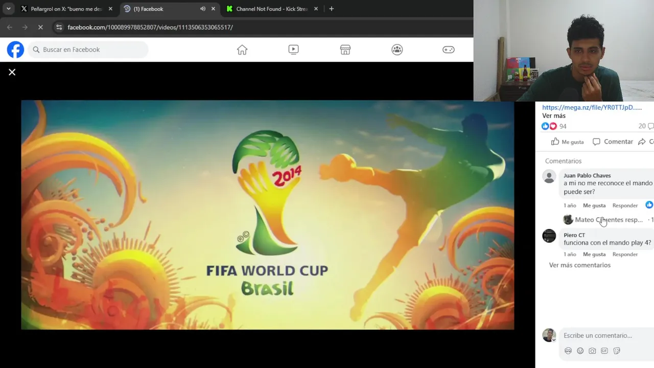Go back in browser history

[10, 27]
